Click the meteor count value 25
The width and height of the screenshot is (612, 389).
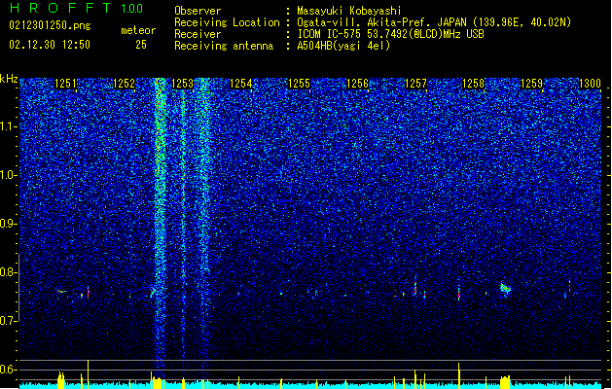pyautogui.click(x=141, y=45)
